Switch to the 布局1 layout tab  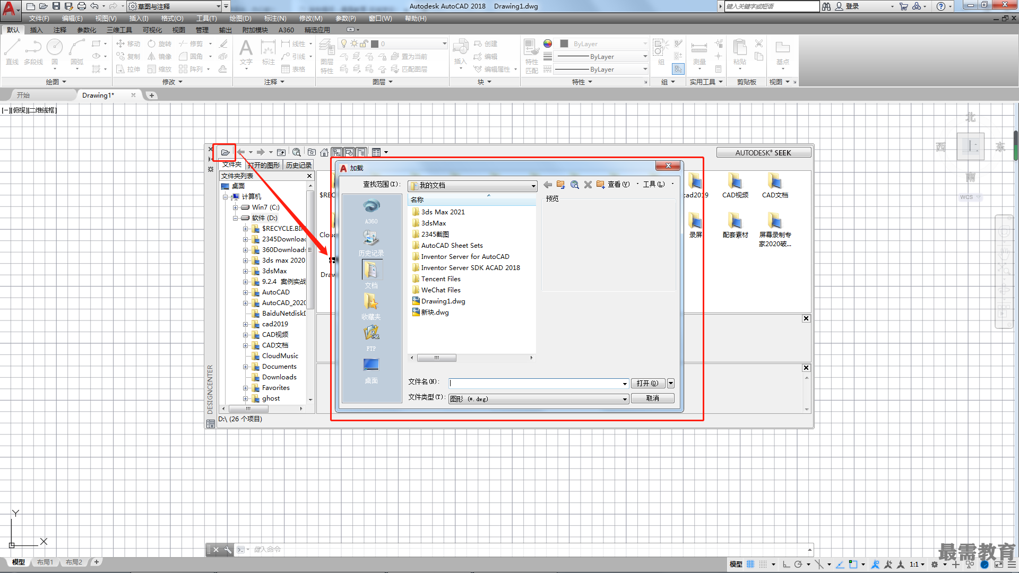coord(46,562)
